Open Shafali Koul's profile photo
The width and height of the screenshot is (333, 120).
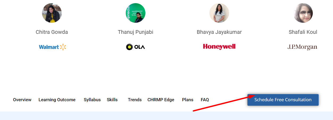point(303,13)
